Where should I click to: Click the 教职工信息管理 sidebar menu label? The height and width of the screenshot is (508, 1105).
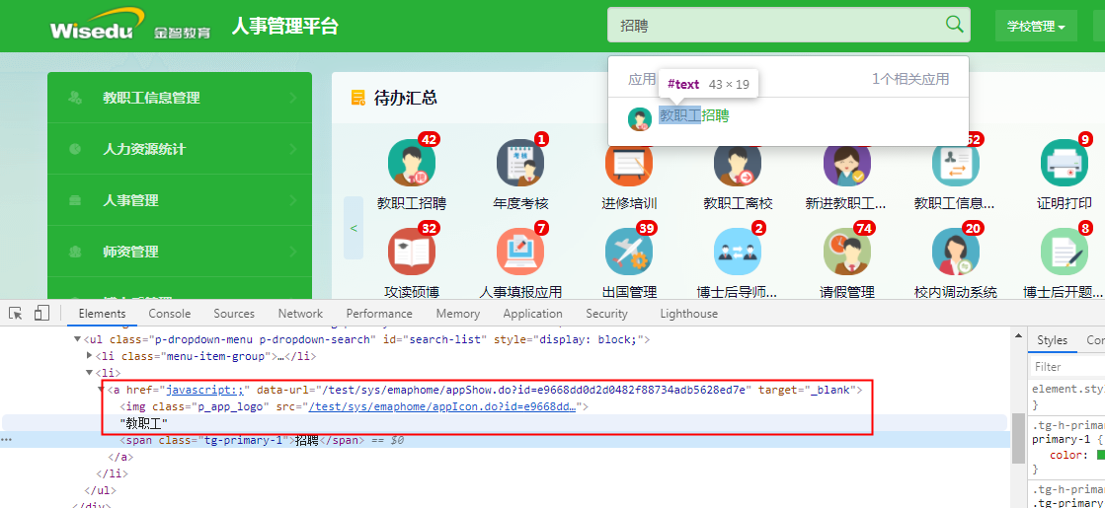pos(151,98)
